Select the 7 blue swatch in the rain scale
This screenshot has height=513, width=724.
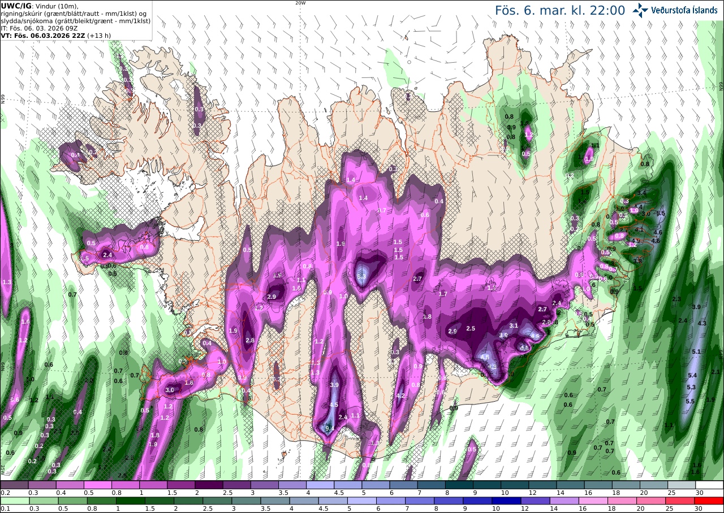(x=420, y=501)
